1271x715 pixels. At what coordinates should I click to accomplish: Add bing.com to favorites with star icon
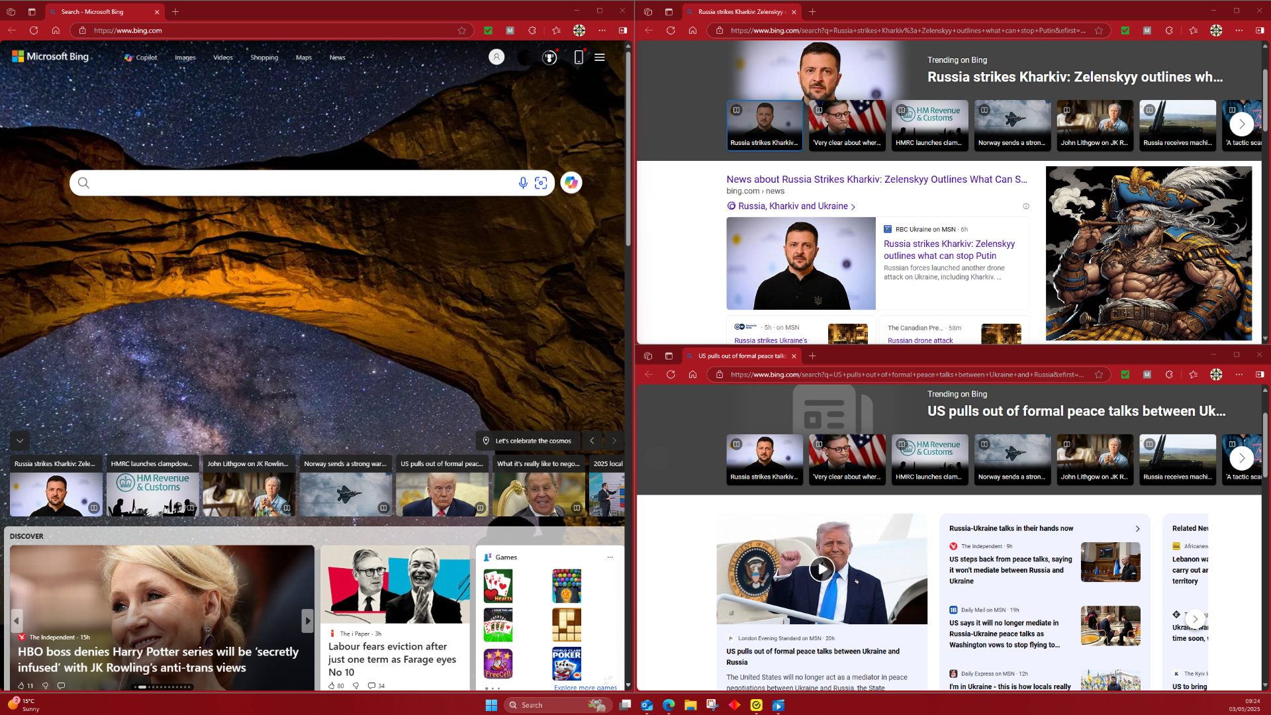tap(462, 30)
